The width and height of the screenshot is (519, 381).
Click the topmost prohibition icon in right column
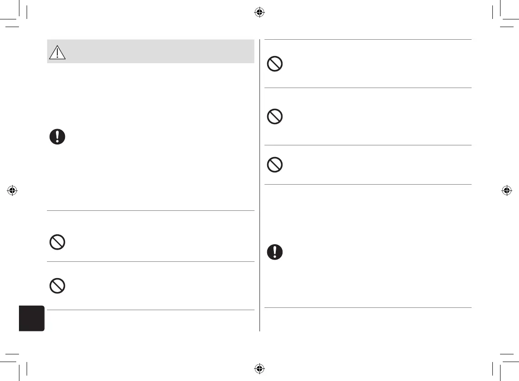(x=274, y=65)
